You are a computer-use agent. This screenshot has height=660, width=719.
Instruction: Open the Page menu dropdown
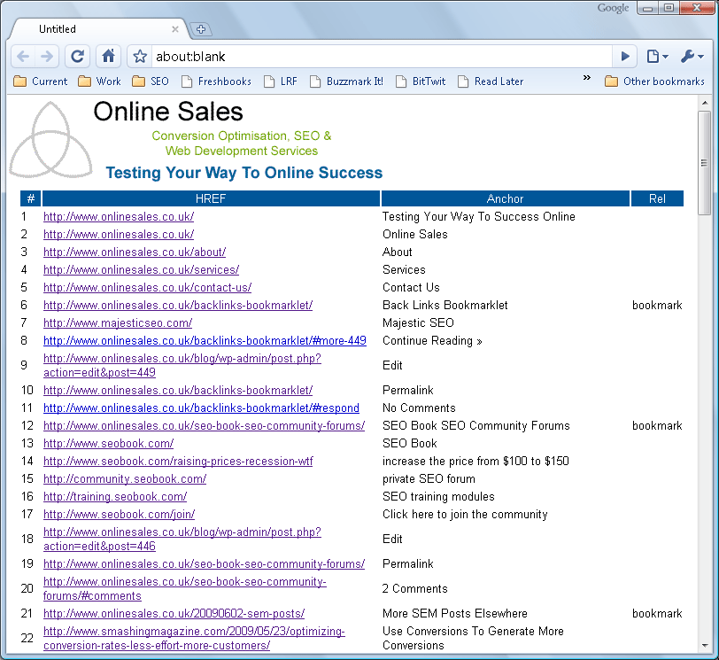pos(658,57)
